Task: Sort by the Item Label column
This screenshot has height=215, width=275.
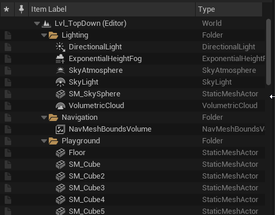Action: tap(112, 9)
